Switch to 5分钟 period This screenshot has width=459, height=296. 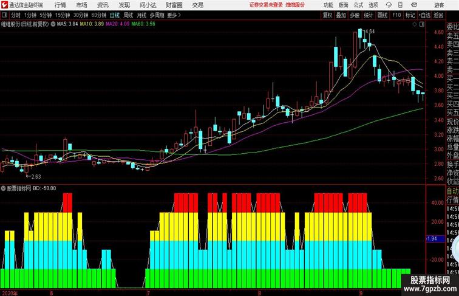click(46, 15)
